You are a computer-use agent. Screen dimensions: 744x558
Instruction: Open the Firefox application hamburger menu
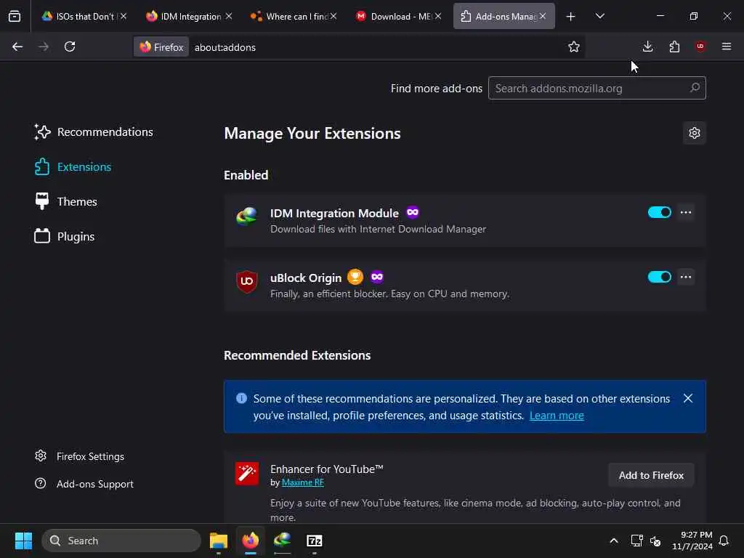coord(727,46)
